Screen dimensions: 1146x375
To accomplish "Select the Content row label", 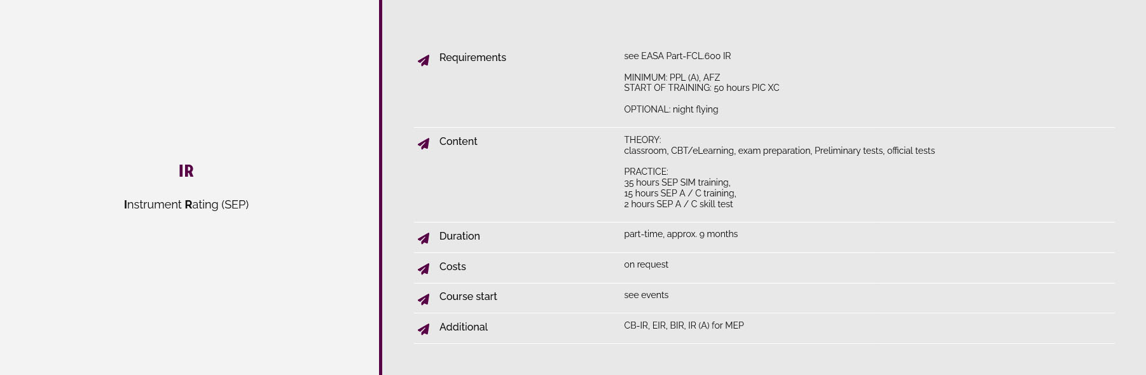I will (458, 141).
